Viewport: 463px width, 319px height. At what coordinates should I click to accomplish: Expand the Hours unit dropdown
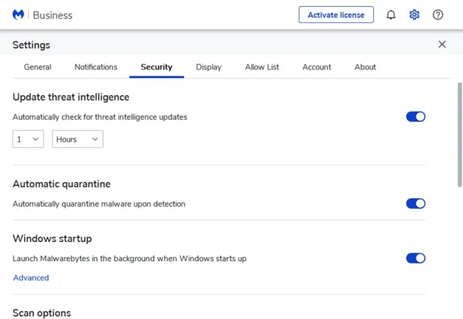click(77, 139)
